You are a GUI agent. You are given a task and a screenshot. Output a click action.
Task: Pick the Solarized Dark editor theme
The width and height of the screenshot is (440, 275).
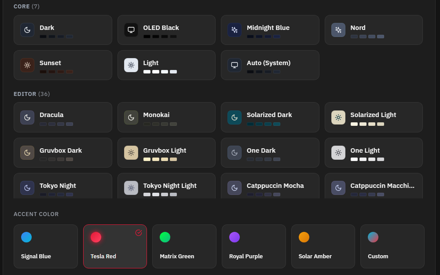(270, 117)
